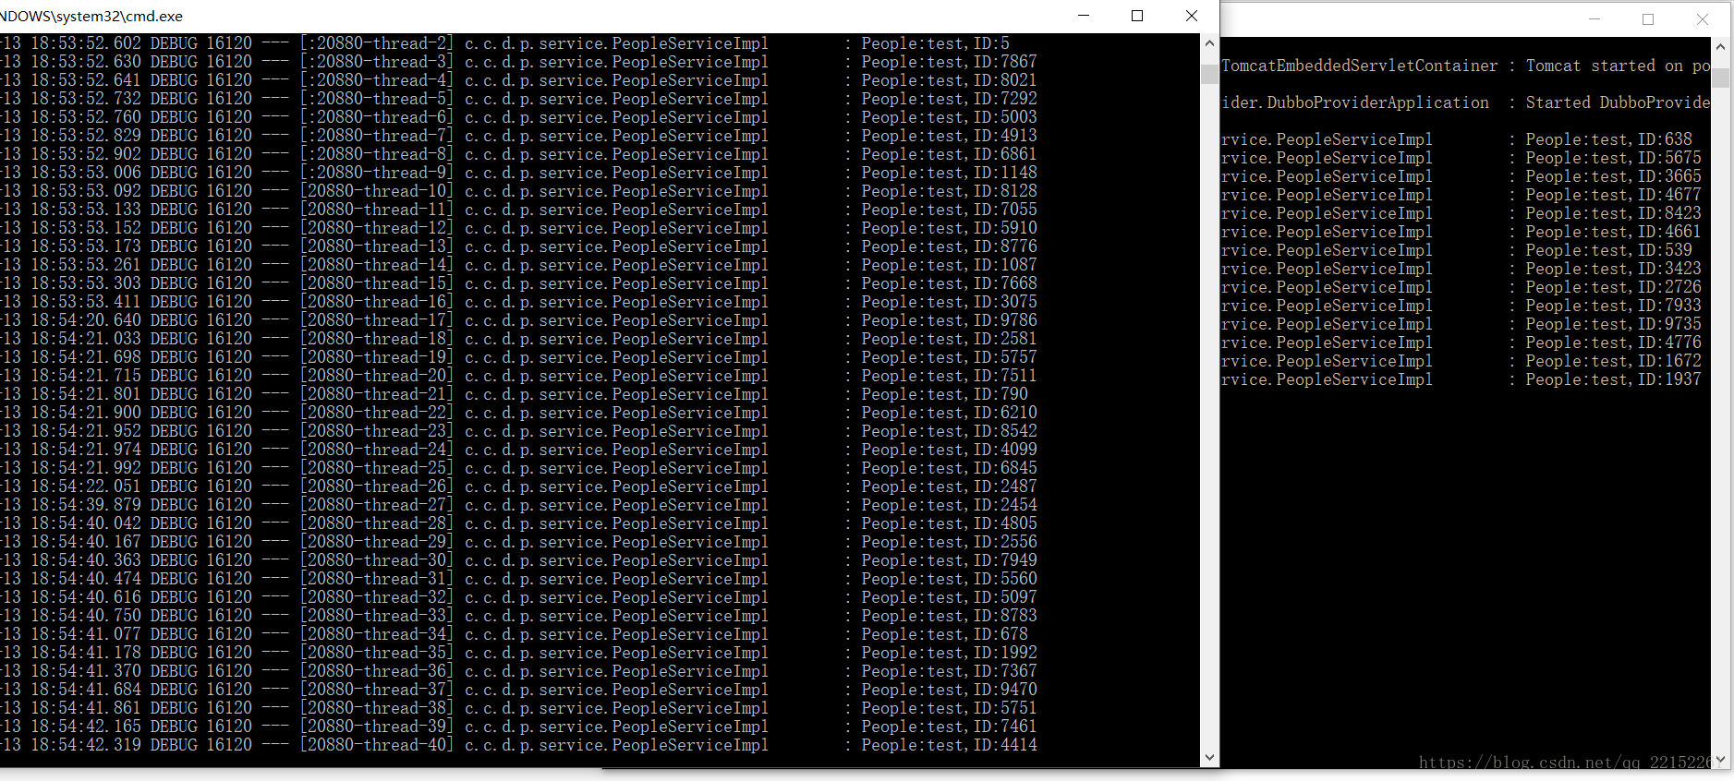Click log entry for thread-39

(x=518, y=727)
